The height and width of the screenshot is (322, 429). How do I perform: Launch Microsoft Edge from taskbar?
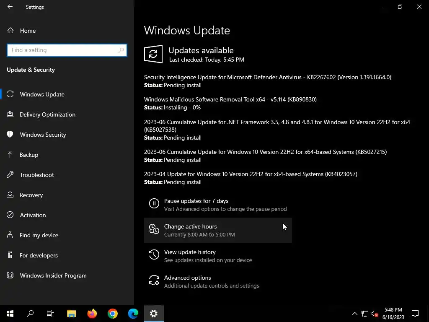[x=133, y=314]
